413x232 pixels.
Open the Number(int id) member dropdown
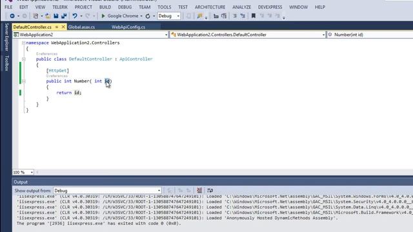pyautogui.click(x=370, y=35)
